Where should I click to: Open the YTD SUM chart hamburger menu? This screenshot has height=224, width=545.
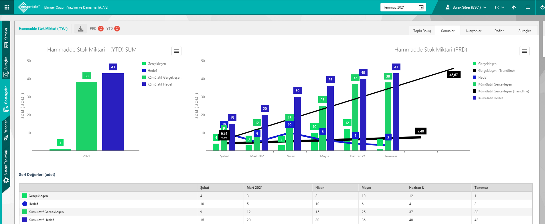[176, 51]
